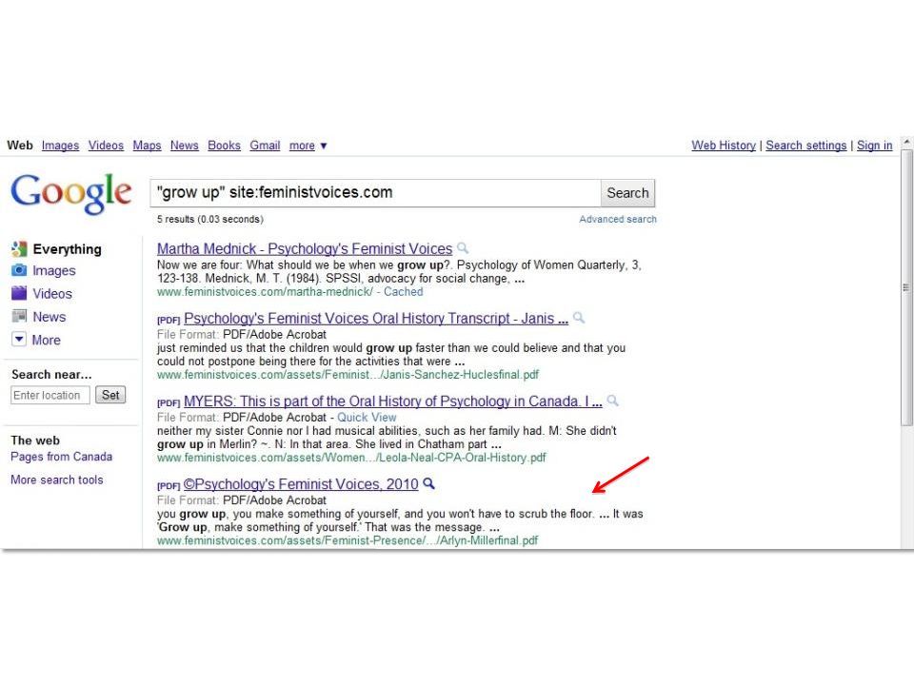Open News in the top navigation bar
This screenshot has width=914, height=685.
tap(184, 146)
